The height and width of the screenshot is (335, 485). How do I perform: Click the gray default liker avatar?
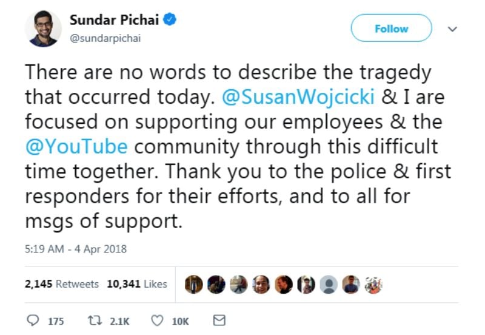pos(329,284)
